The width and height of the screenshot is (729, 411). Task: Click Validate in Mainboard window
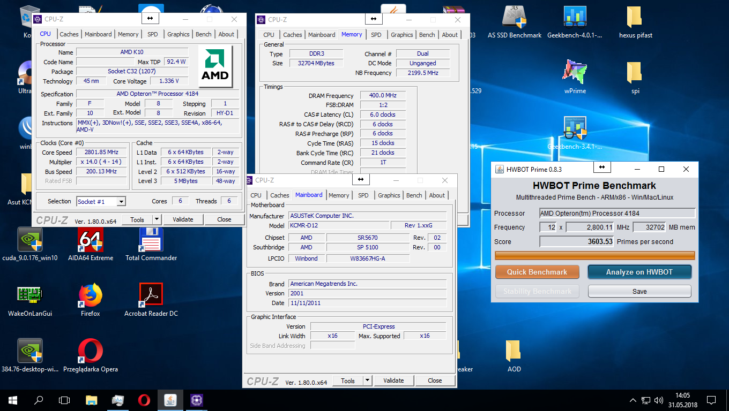393,380
